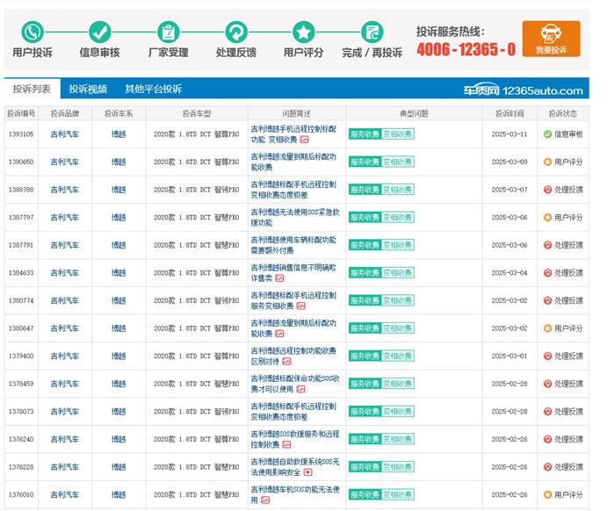Click 处理反馈 status icon for 1384633
Image resolution: width=615 pixels, height=511 pixels.
point(547,273)
